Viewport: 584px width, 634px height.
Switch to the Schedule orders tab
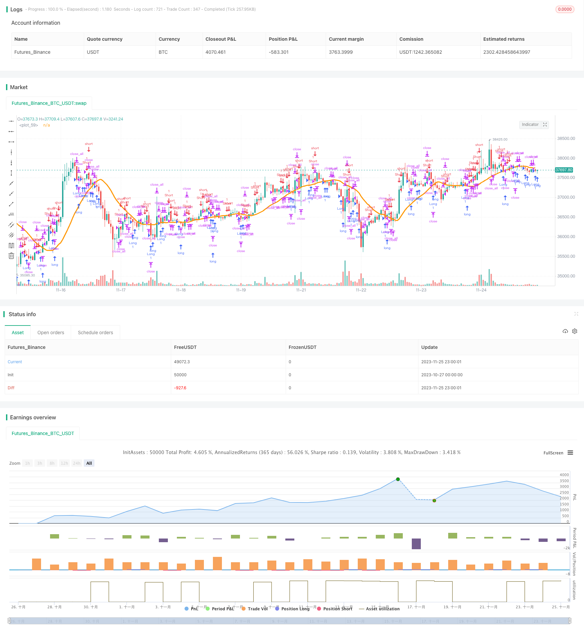point(95,333)
